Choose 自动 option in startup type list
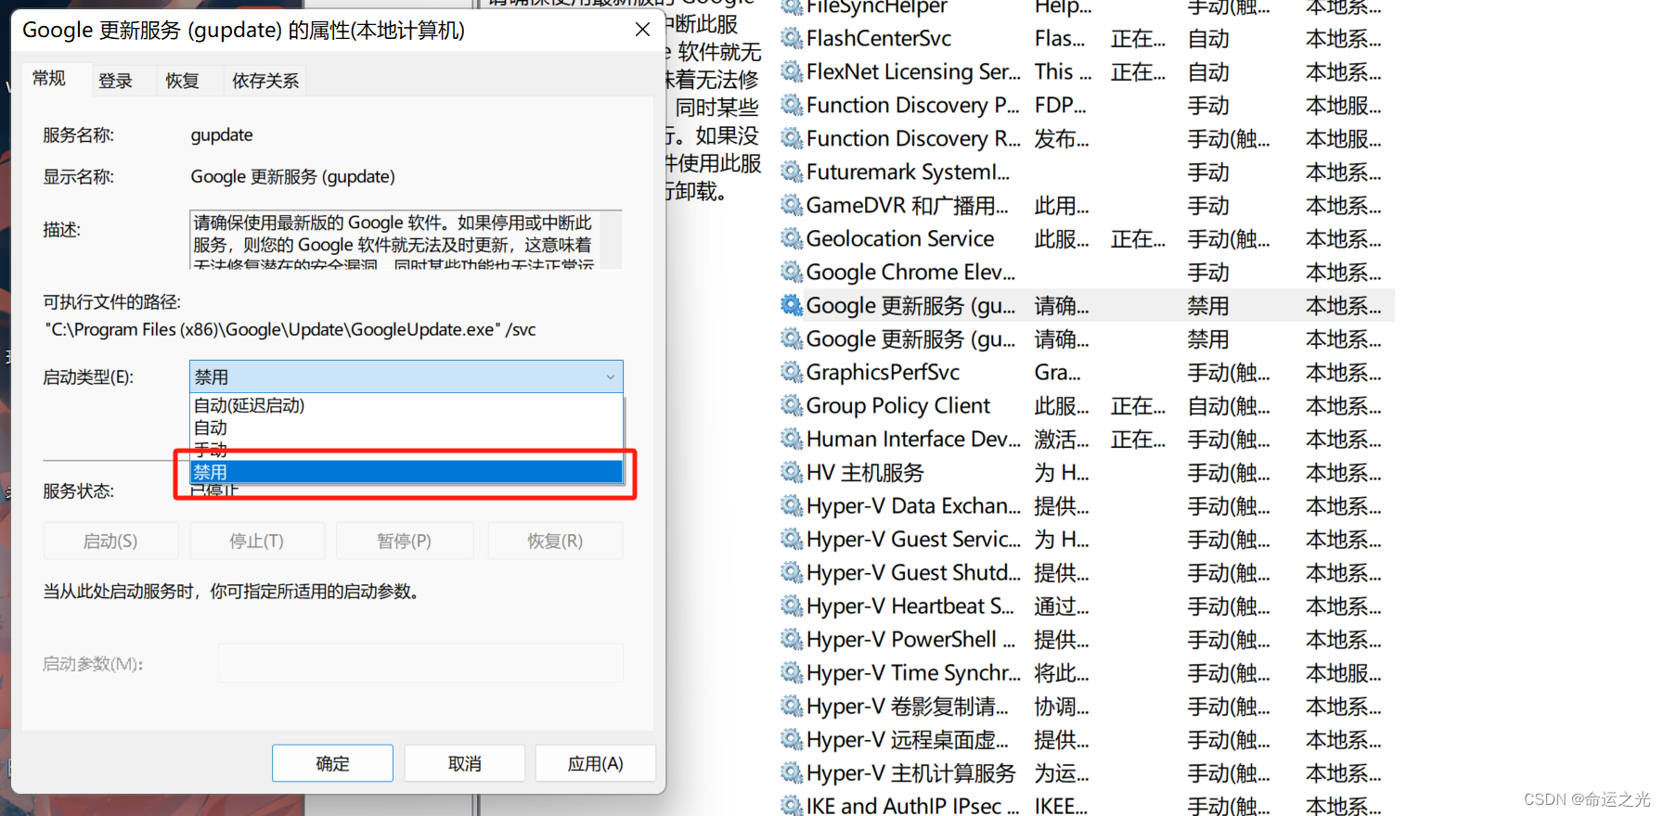The width and height of the screenshot is (1665, 816). tap(407, 427)
